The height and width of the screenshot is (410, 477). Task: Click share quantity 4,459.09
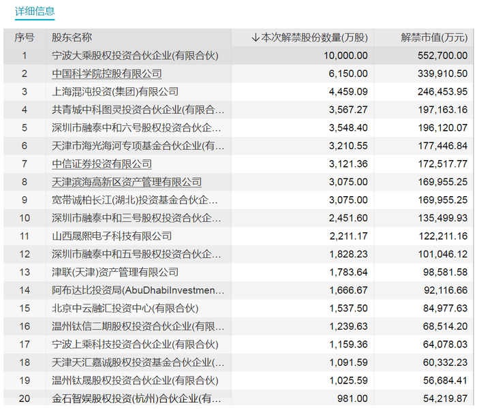(348, 91)
